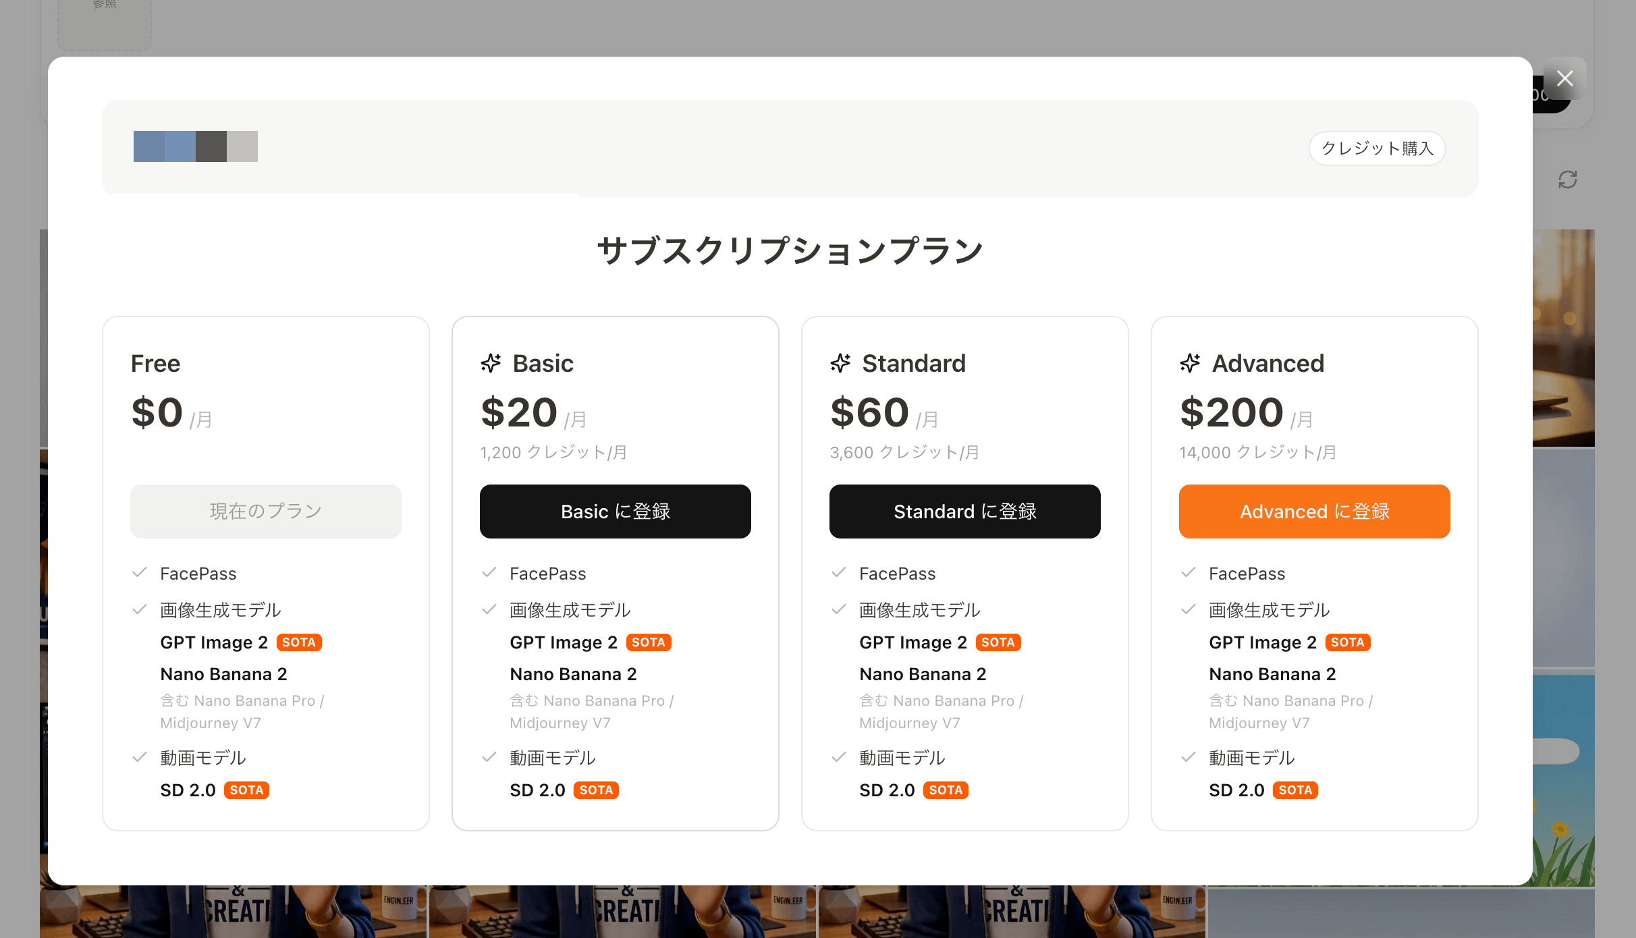The image size is (1636, 938).
Task: Click the greyed 現在のプラン button
Action: pos(265,512)
